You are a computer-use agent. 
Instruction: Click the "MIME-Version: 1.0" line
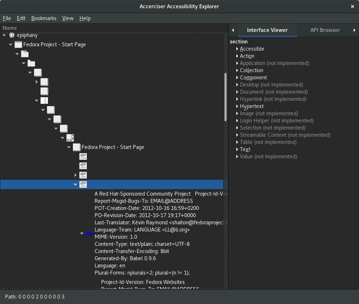point(116,237)
